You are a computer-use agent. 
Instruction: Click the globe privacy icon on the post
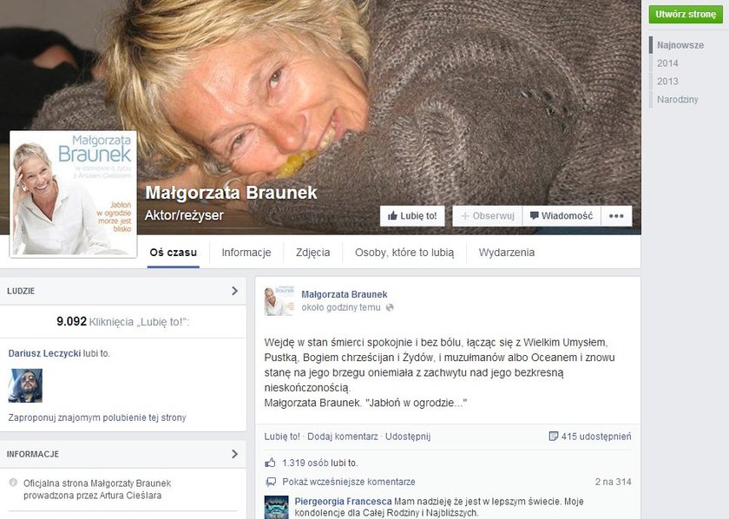pyautogui.click(x=390, y=307)
